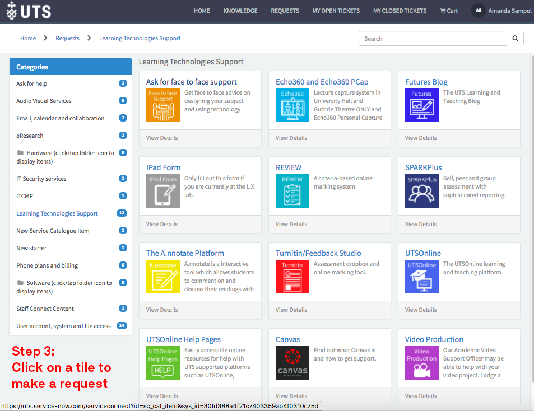Go to REQUESTS in the top menu
Screen dimensions: 534x411
[x=285, y=11]
